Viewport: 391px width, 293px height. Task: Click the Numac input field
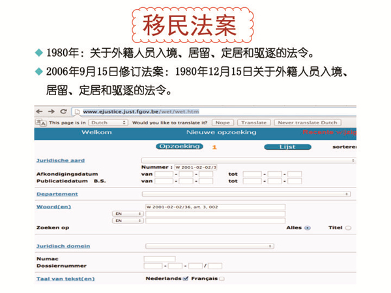click(159, 258)
